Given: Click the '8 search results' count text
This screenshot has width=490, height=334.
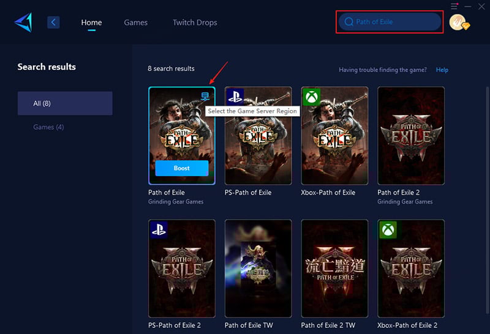Looking at the screenshot, I should pyautogui.click(x=171, y=69).
